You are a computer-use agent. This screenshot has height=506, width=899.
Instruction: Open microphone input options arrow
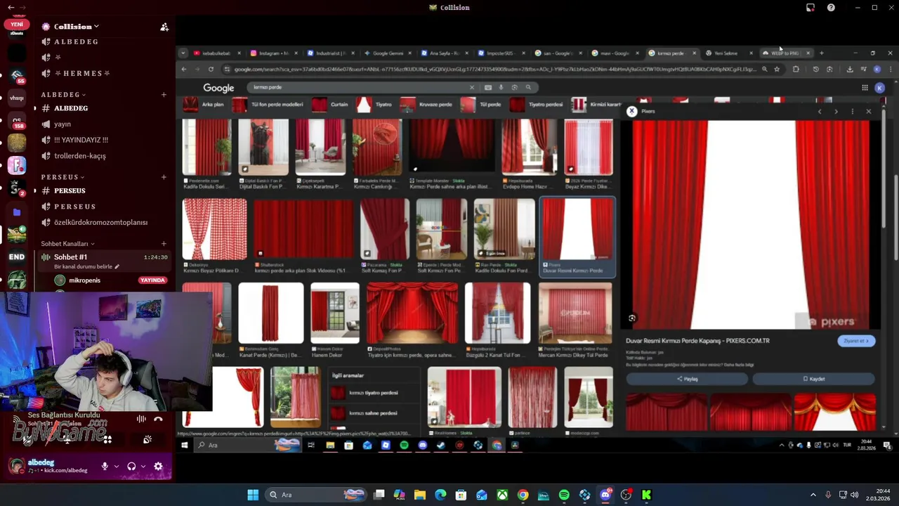(x=116, y=466)
